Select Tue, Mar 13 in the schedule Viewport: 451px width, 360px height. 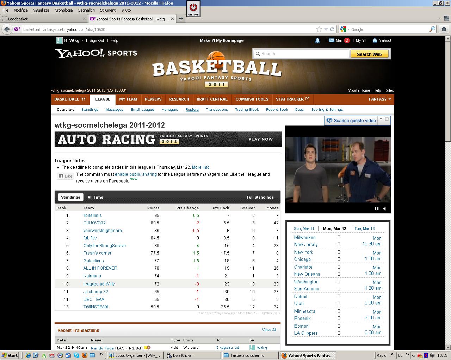point(364,229)
